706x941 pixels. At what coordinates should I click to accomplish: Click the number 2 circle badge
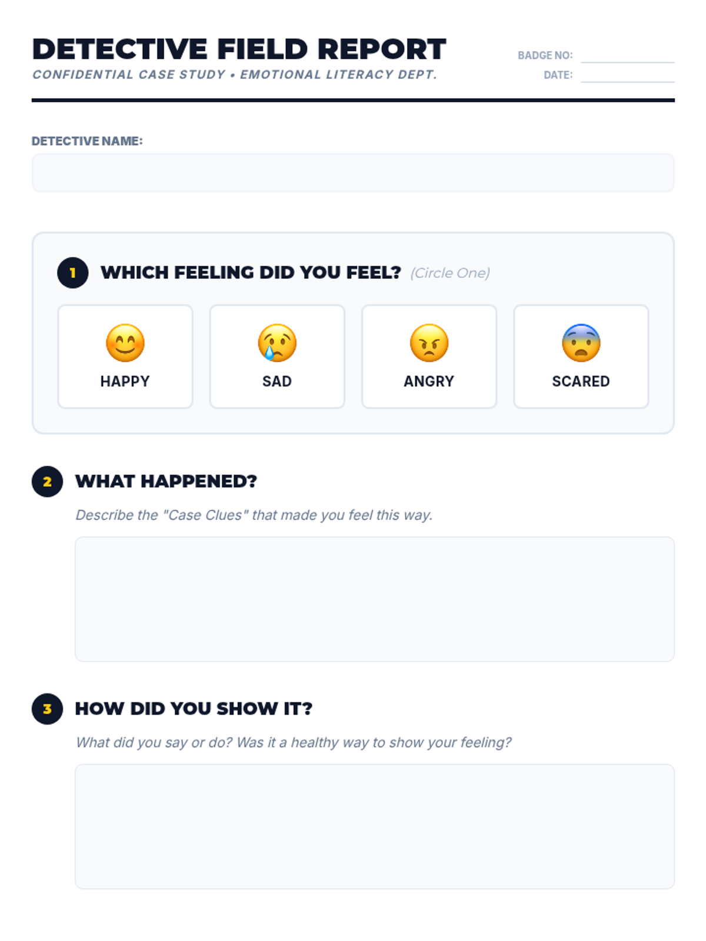pyautogui.click(x=47, y=482)
